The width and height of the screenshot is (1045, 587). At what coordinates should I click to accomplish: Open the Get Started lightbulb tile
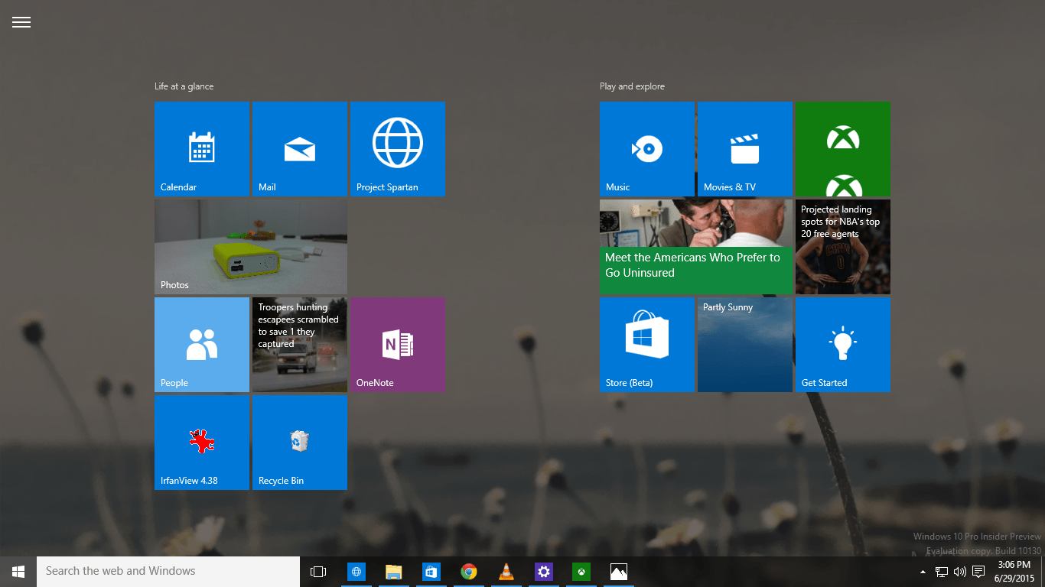tap(843, 345)
